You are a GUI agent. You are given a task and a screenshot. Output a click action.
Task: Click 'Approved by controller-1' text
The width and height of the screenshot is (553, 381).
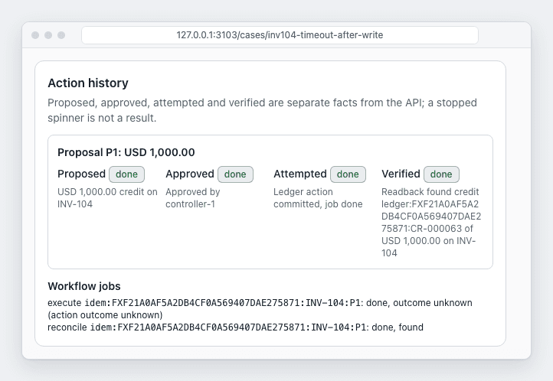pyautogui.click(x=193, y=198)
